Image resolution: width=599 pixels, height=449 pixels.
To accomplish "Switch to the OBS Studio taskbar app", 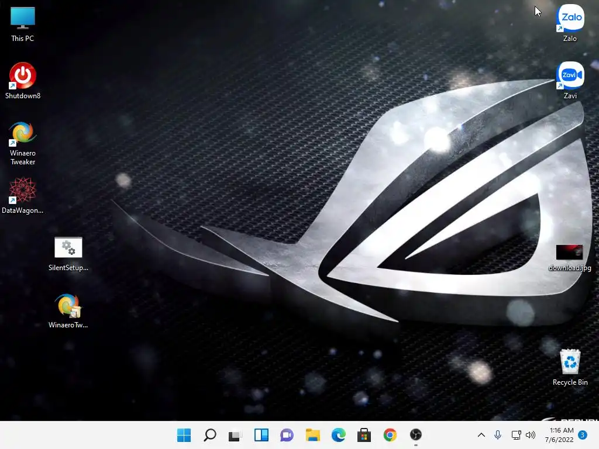I will [416, 435].
